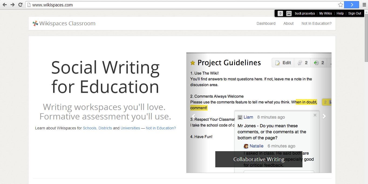Screen dimensions: 368x184
Task: Click the Wikispaces pinwheel logo
Action: coord(35,23)
